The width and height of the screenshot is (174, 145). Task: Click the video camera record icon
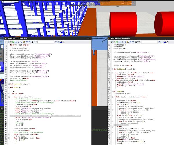(130, 4)
